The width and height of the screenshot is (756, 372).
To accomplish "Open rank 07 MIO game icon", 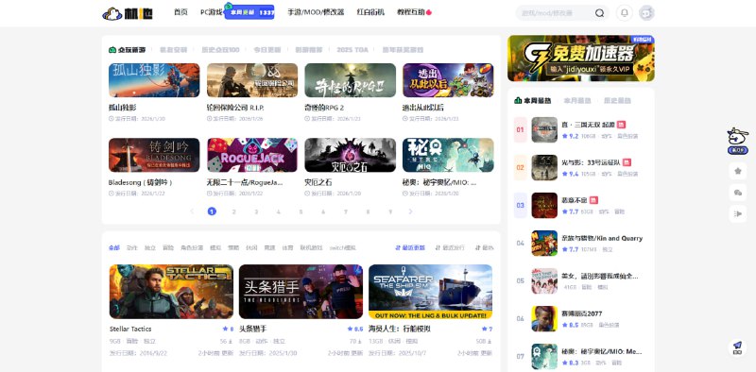I will (x=544, y=357).
